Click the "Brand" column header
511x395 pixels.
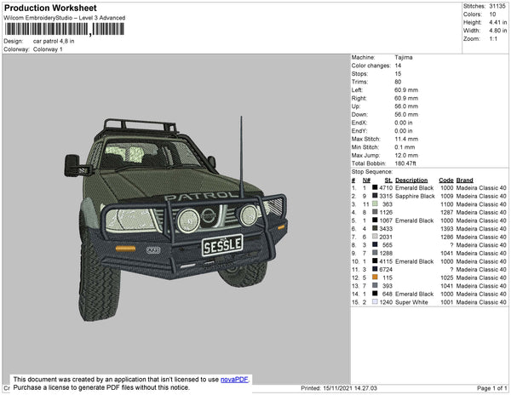465,180
